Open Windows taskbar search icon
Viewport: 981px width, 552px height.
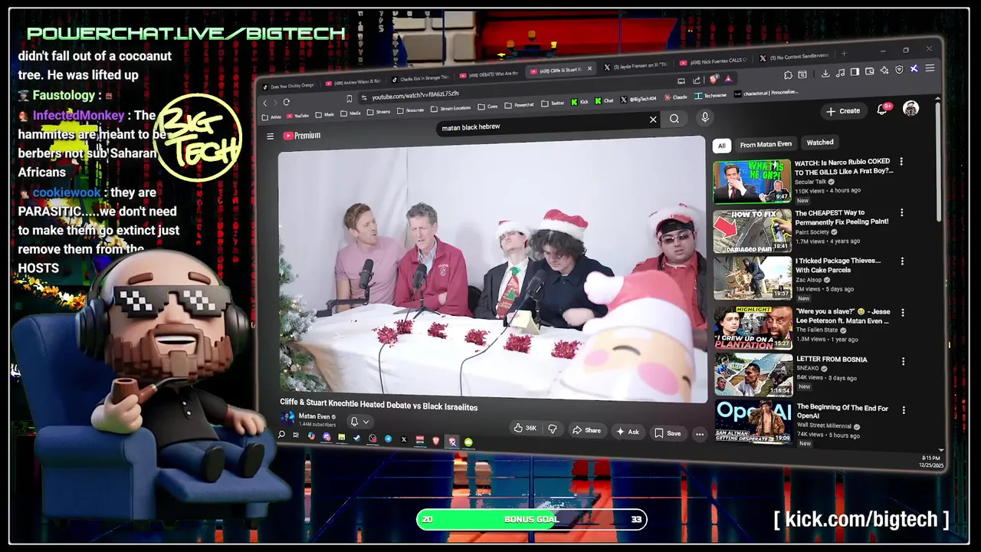coord(281,434)
